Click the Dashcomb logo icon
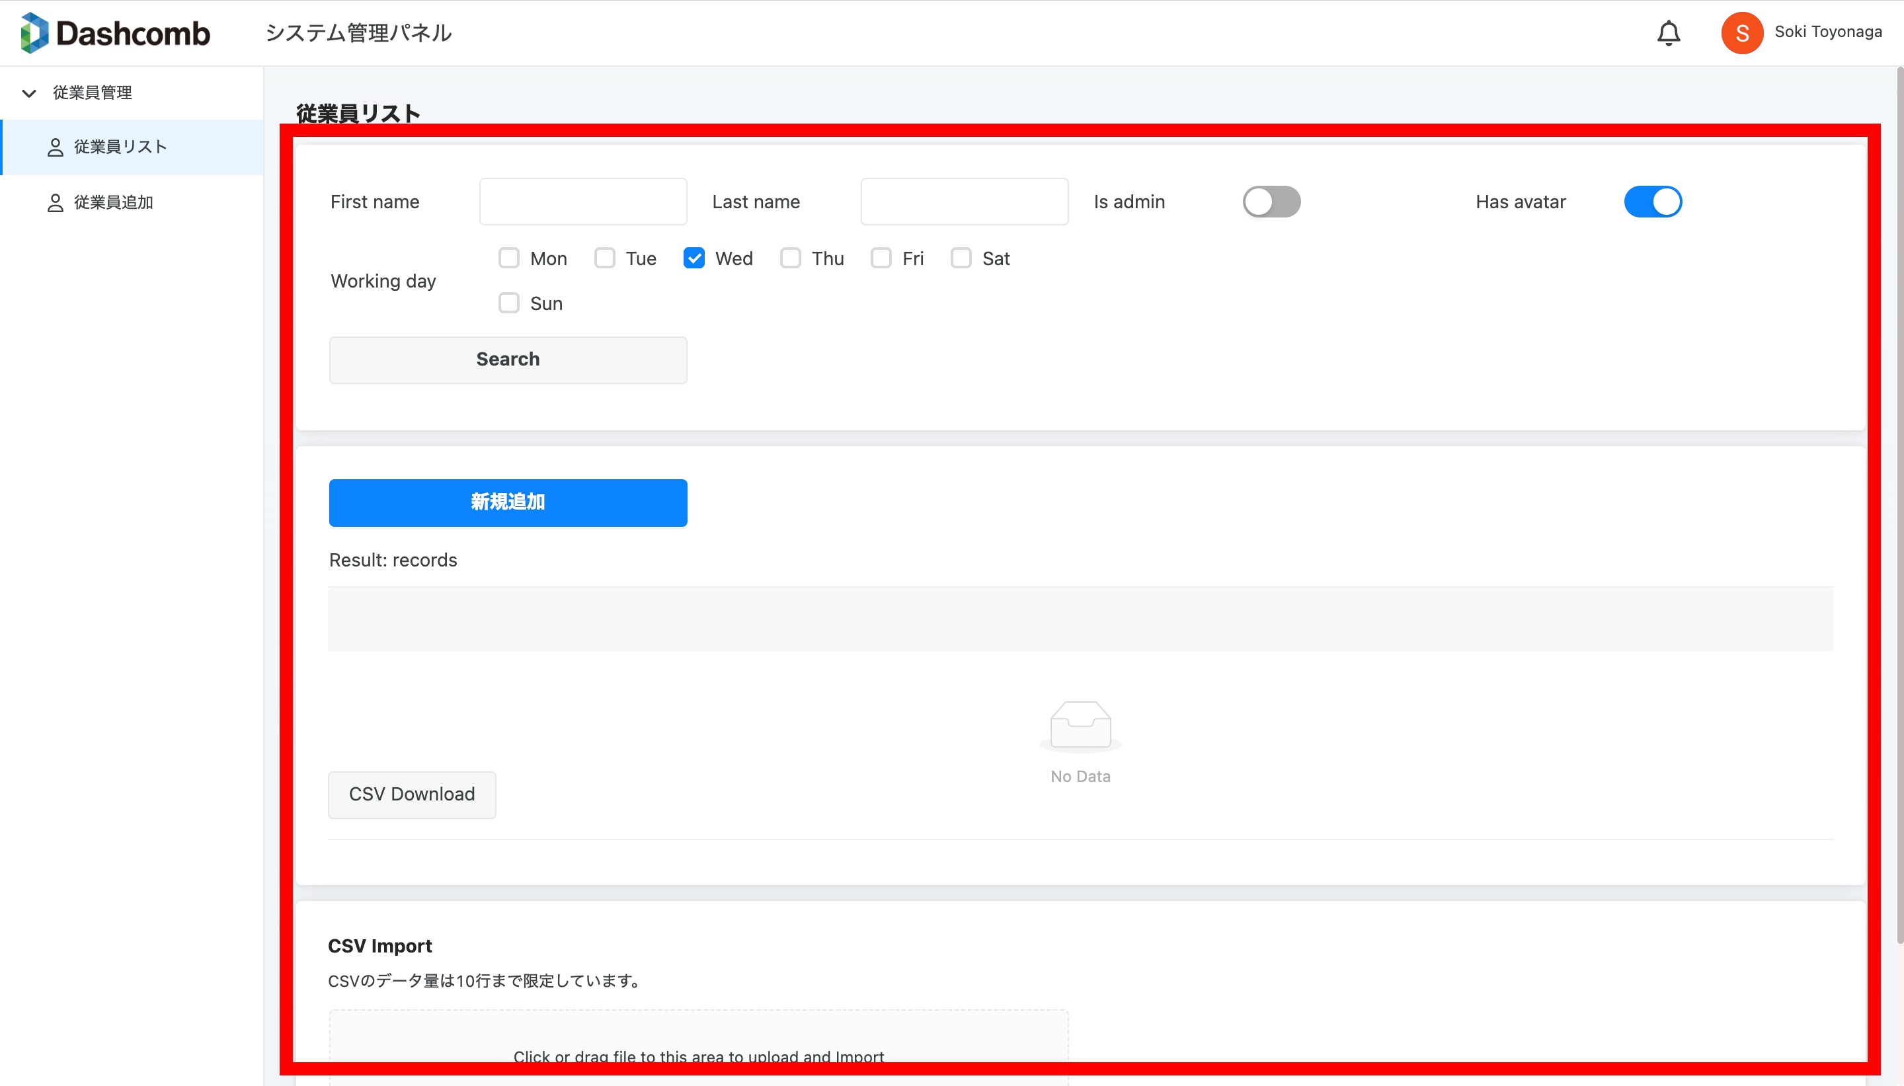The width and height of the screenshot is (1904, 1086). pyautogui.click(x=34, y=33)
